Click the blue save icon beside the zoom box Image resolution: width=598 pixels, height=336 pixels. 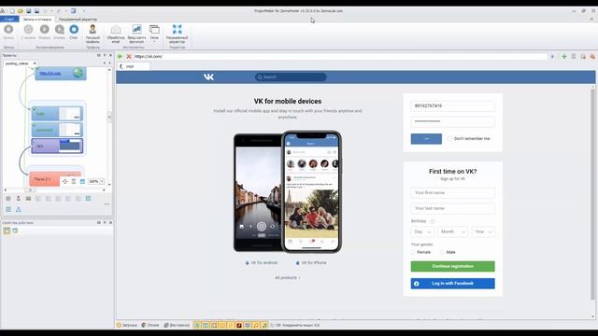(x=82, y=181)
